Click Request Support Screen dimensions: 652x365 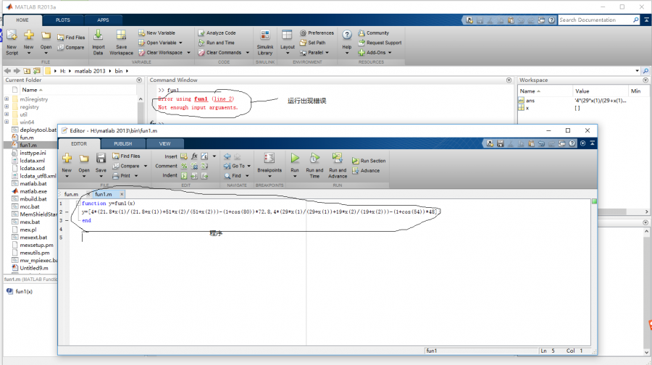(380, 43)
